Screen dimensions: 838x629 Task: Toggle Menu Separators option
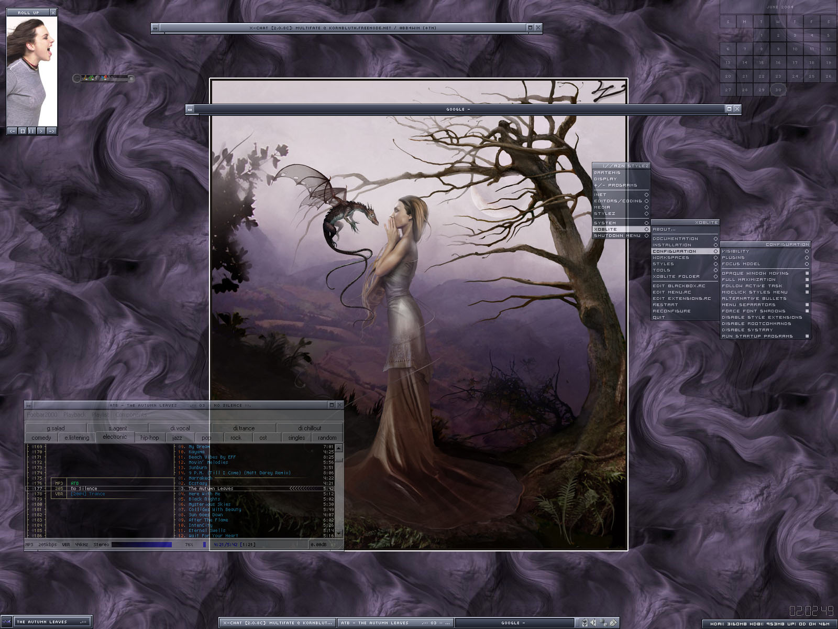(x=765, y=305)
